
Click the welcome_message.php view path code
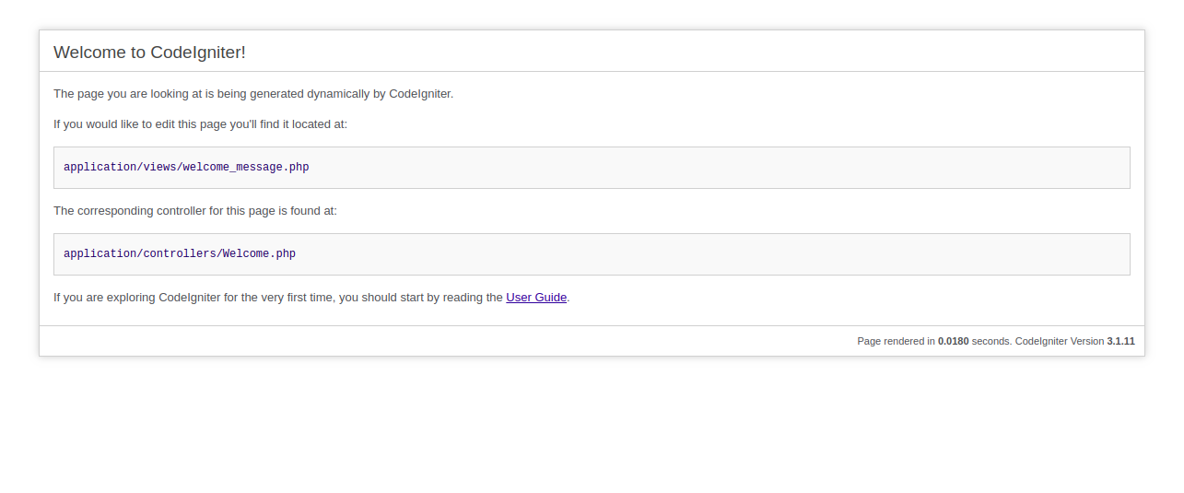click(186, 168)
